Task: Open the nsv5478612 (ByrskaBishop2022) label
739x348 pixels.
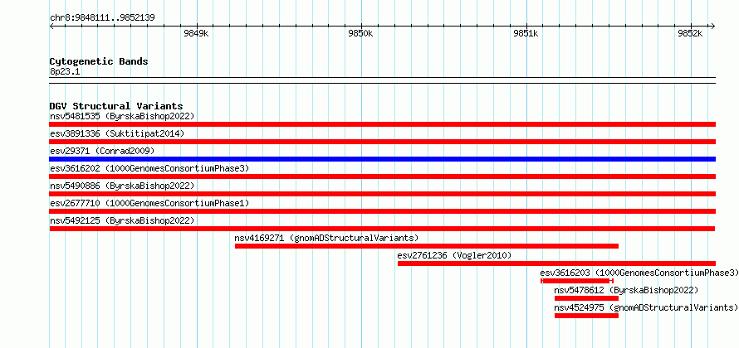Action: point(626,290)
